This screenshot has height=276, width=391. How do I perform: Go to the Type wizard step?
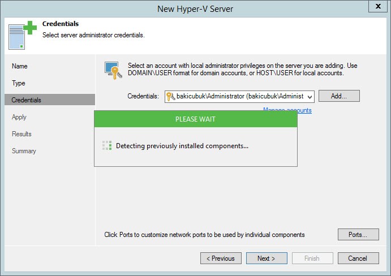[x=19, y=83]
